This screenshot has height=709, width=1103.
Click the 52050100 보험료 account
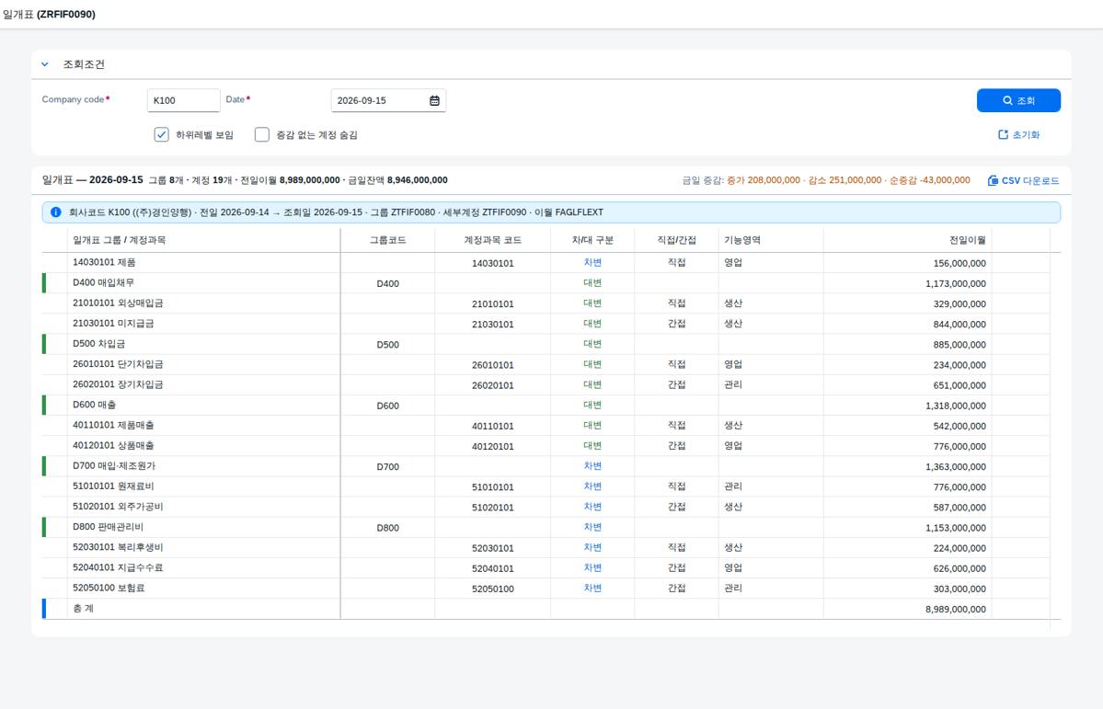tap(109, 589)
